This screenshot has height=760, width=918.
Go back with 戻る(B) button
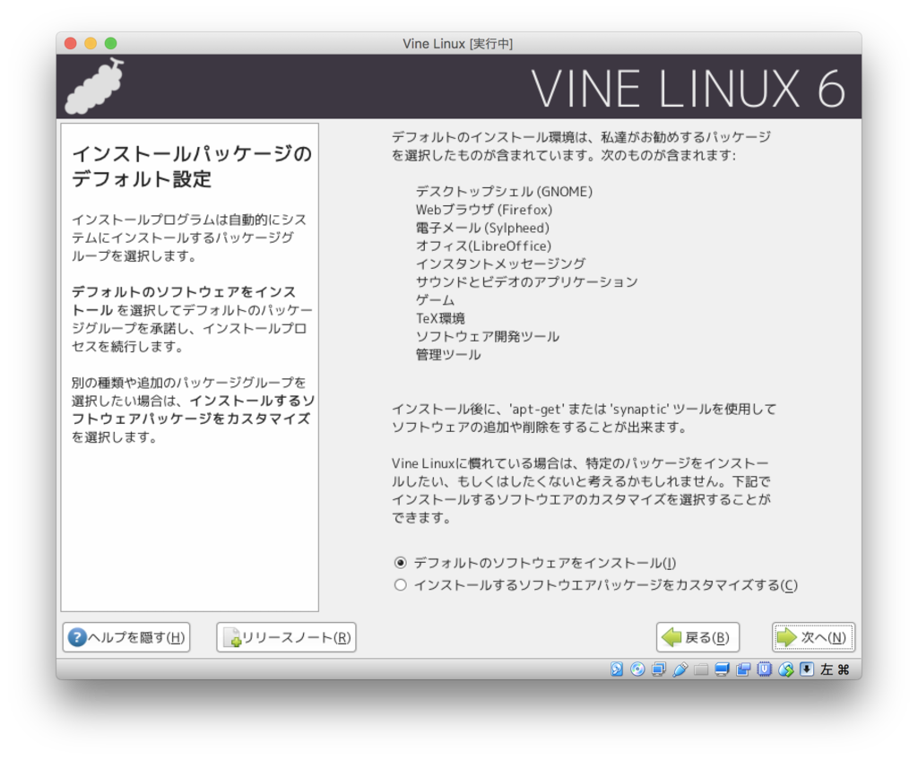[x=697, y=637]
